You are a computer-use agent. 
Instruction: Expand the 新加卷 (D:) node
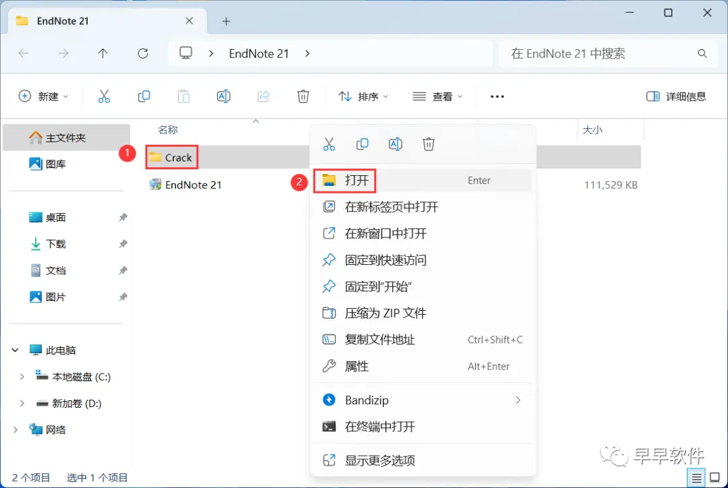pos(22,404)
